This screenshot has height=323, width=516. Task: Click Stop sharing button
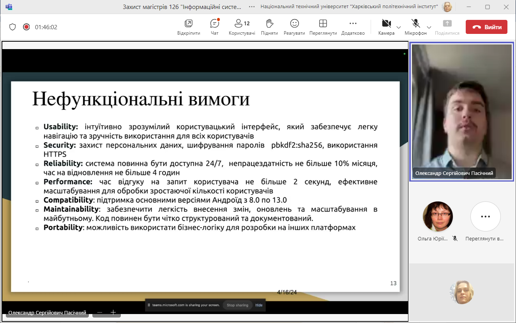pos(237,305)
